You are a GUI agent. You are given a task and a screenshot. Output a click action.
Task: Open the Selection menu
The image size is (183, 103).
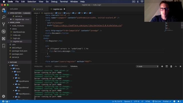pyautogui.click(x=32, y=1)
